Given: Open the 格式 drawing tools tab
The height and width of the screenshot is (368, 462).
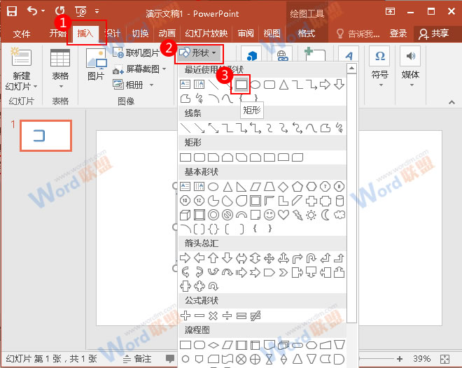Looking at the screenshot, I should click(x=307, y=34).
